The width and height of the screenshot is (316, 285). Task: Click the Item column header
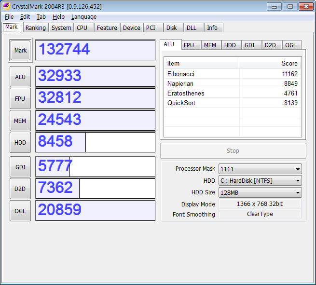click(202, 63)
